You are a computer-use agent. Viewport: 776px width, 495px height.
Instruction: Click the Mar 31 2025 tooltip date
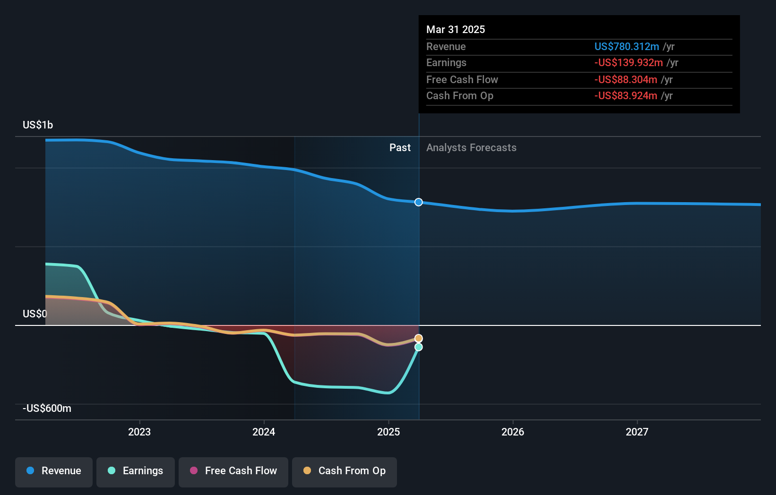point(456,29)
